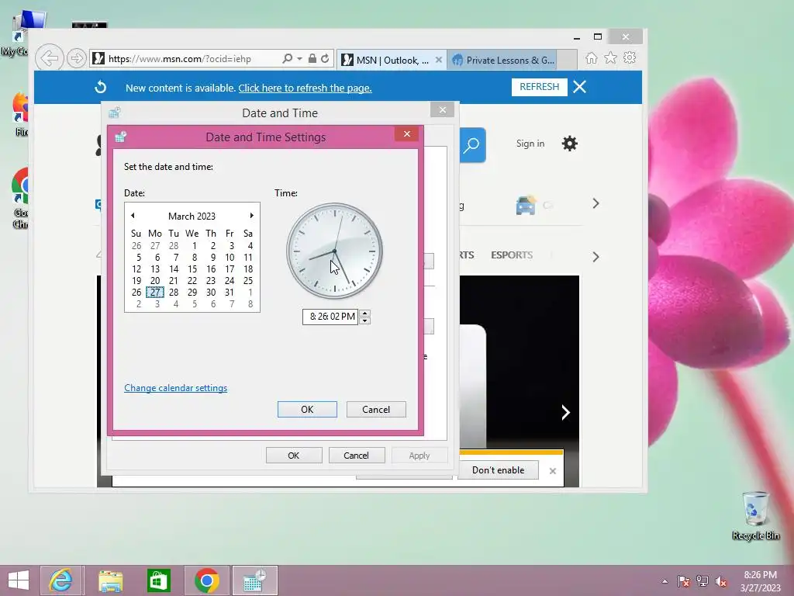
Task: Select March 28 in the calendar
Action: 174,293
